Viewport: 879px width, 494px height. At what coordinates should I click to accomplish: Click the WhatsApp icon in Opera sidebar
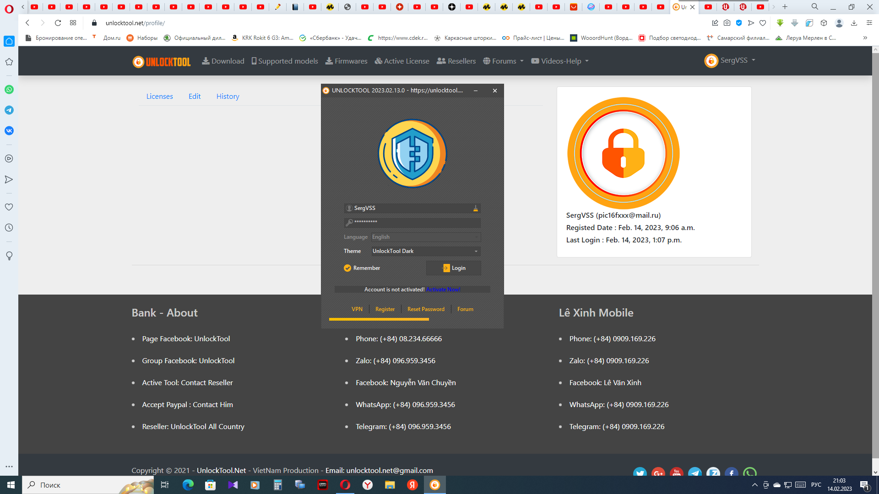[x=9, y=90]
